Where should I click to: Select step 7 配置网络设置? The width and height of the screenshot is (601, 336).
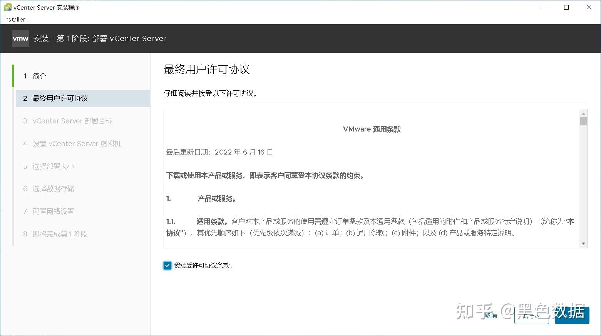point(53,211)
